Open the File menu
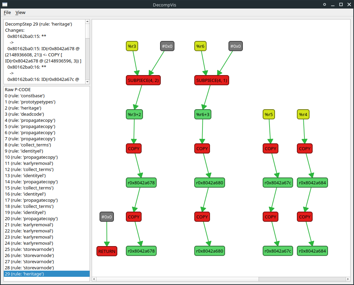The image size is (354, 285). tap(7, 12)
